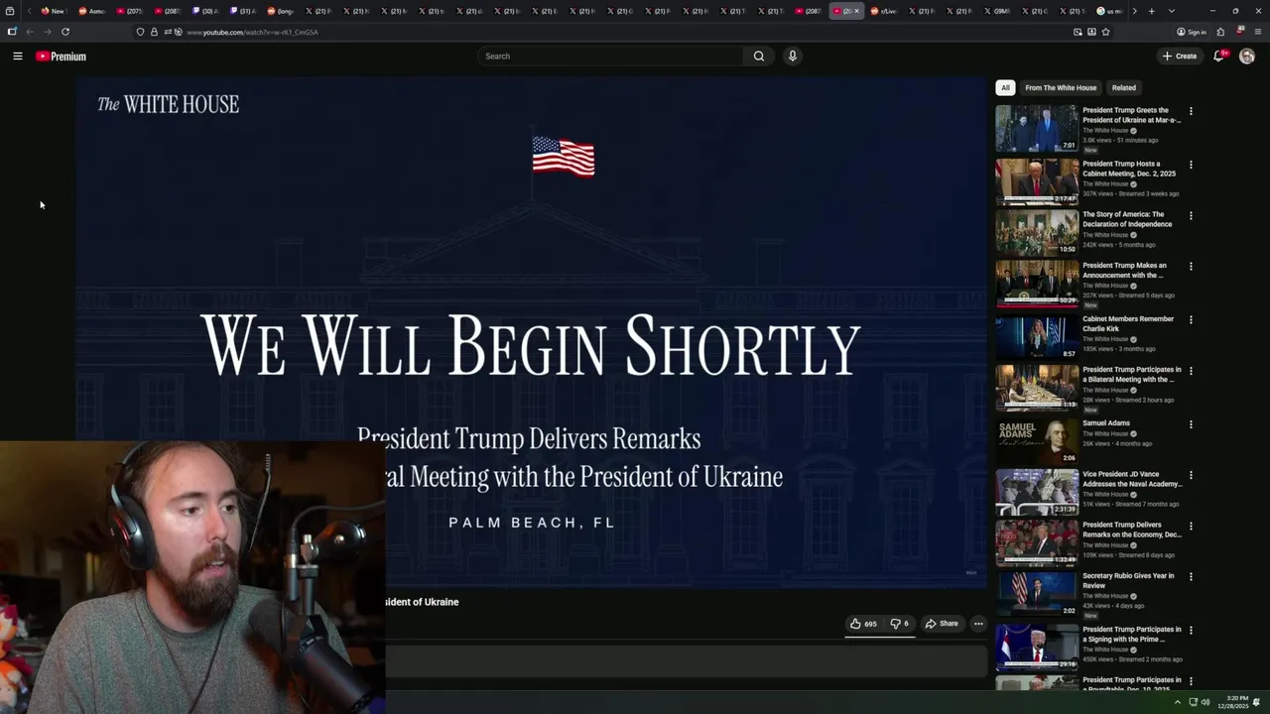Click the padlock site info icon
This screenshot has width=1270, height=714.
(154, 32)
